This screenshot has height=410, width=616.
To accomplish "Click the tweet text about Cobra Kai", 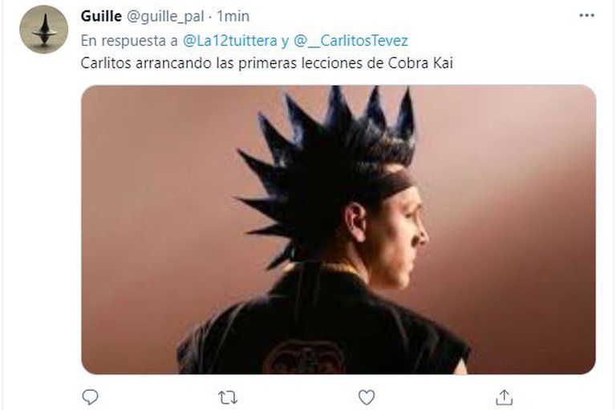I will [x=267, y=63].
